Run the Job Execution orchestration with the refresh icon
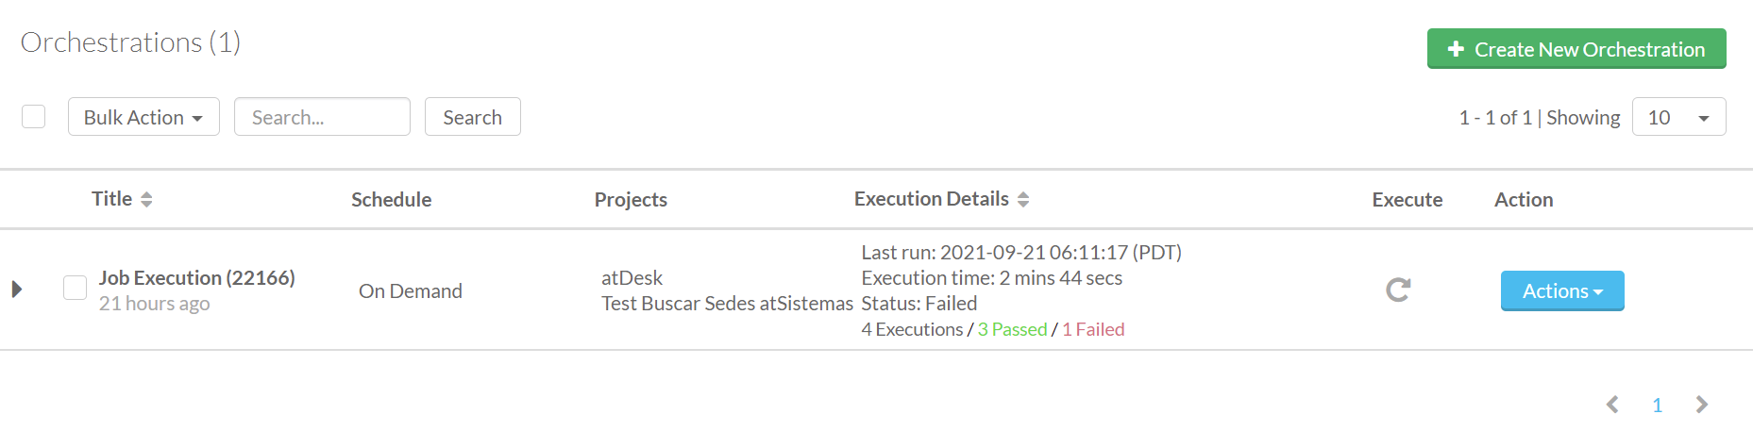 (1398, 290)
